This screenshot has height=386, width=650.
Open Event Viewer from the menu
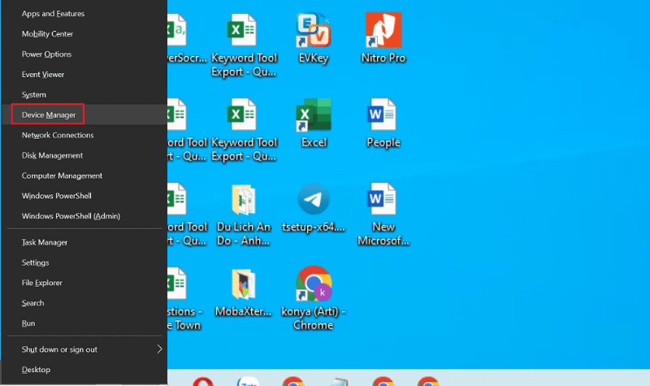43,75
